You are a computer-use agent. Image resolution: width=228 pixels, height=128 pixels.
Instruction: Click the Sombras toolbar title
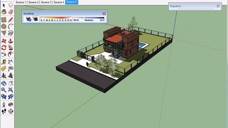28,14
